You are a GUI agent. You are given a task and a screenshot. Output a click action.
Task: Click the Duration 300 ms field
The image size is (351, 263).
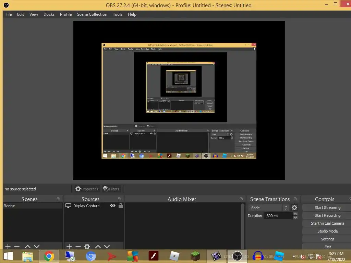[x=278, y=216]
